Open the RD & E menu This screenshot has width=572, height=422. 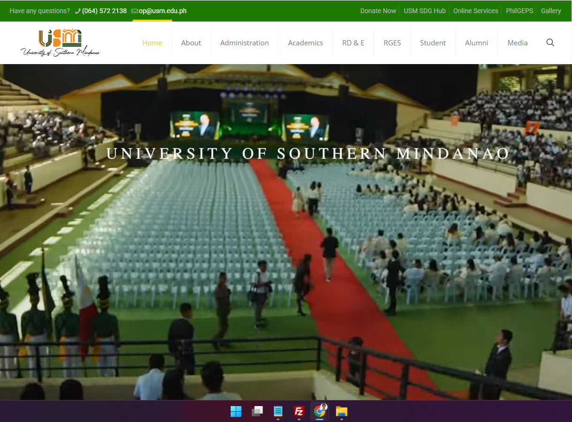(x=353, y=43)
